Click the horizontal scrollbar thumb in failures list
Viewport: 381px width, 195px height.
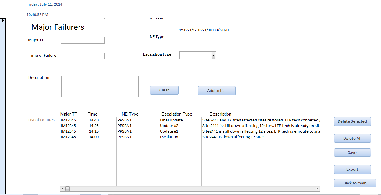tap(67, 189)
